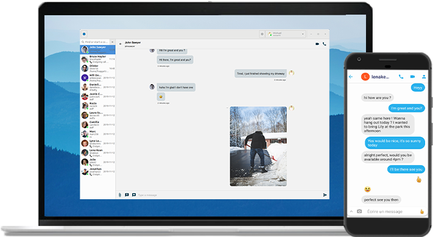Image resolution: width=433 pixels, height=237 pixels.
Task: Click the paperclip attach file icon
Action: click(120, 195)
